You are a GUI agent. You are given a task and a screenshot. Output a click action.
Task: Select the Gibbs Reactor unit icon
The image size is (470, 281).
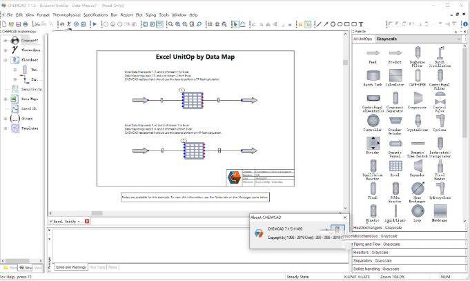[x=395, y=188]
